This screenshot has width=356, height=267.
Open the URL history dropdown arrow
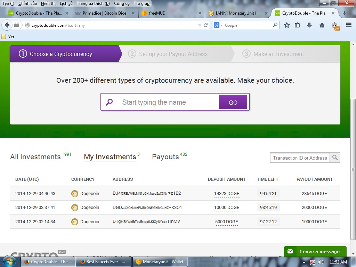tap(200, 25)
